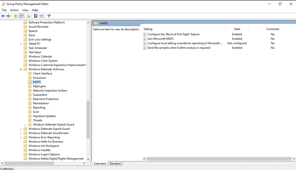The width and height of the screenshot is (296, 170).
Task: Expand the Windows Defender SmartScreen node
Action: click(21, 133)
